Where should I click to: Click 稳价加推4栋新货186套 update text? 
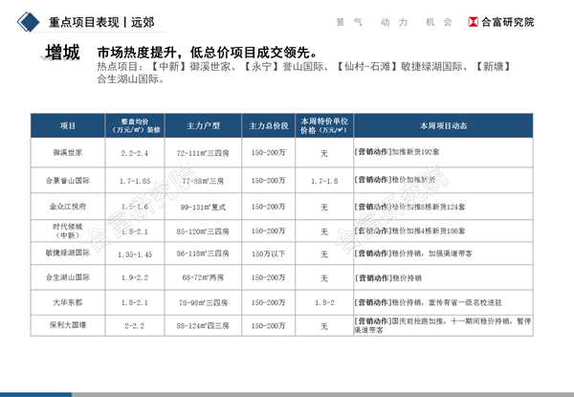[429, 231]
